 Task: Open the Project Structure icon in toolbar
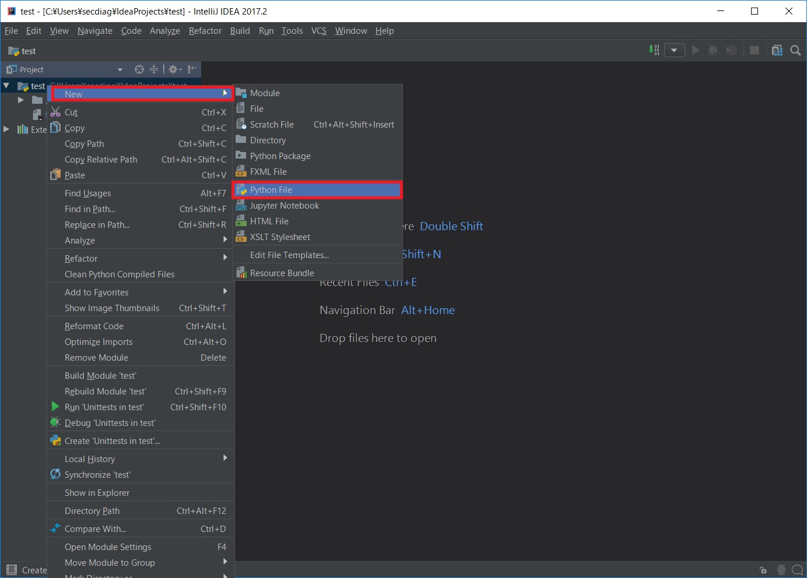tap(777, 51)
